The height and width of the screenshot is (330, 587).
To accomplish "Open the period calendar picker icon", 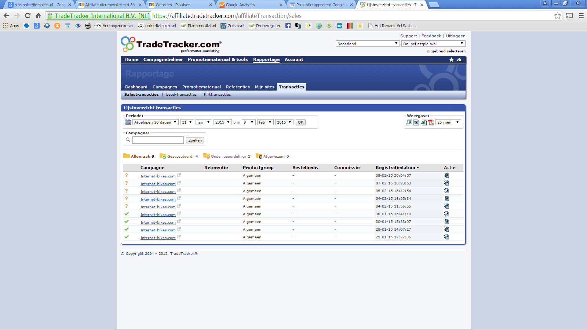I will coord(128,122).
